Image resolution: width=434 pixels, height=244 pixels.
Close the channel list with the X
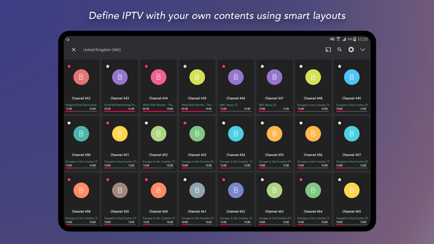(x=73, y=50)
